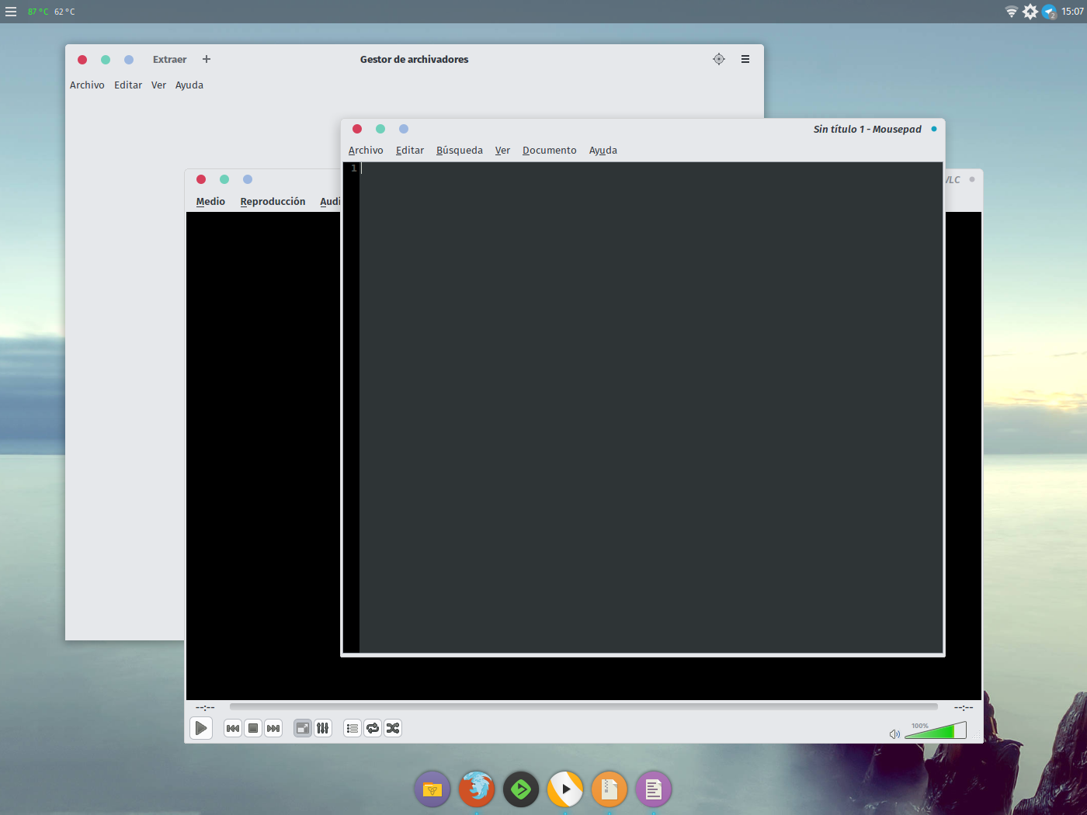The image size is (1087, 815).
Task: Click the VLC seek progress bar
Action: tap(584, 707)
